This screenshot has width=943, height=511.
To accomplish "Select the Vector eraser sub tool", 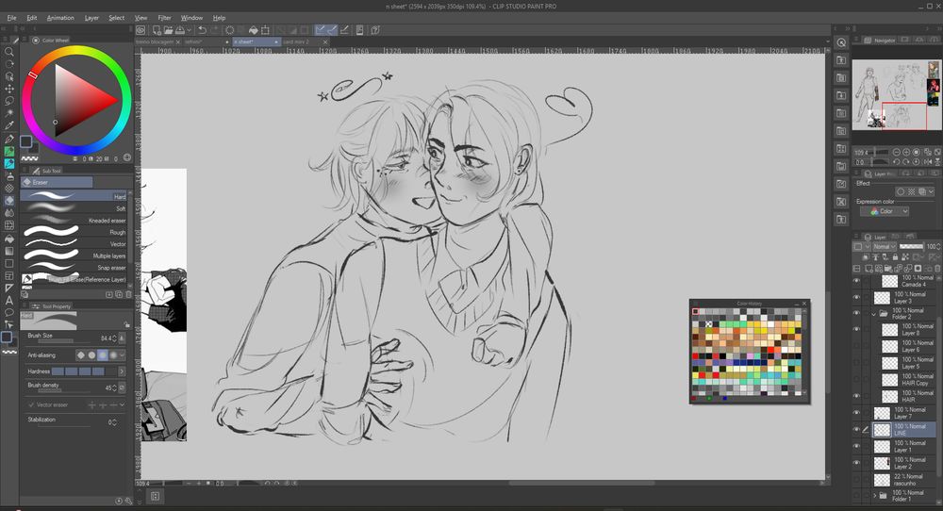I will click(74, 244).
